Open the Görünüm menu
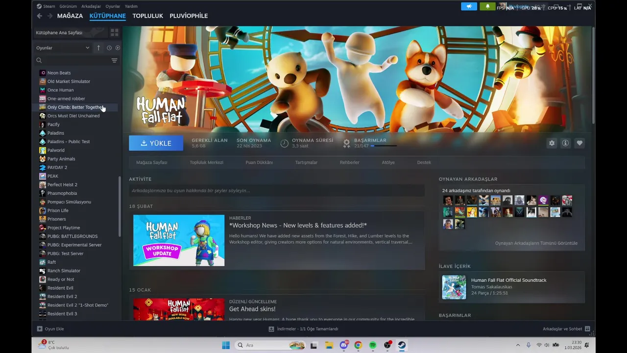Image resolution: width=627 pixels, height=353 pixels. point(68,6)
